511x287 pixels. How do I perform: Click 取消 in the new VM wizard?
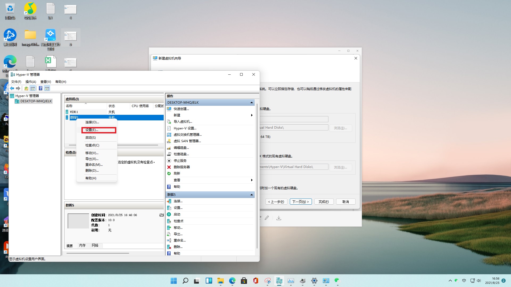[345, 202]
